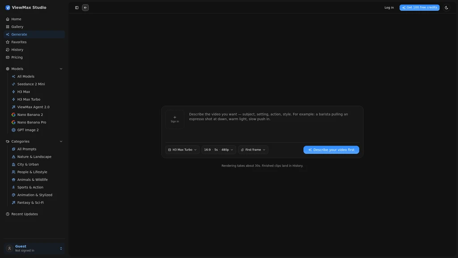Viewport: 458px width, 258px height.
Task: Open the First frame dropdown
Action: [253, 150]
